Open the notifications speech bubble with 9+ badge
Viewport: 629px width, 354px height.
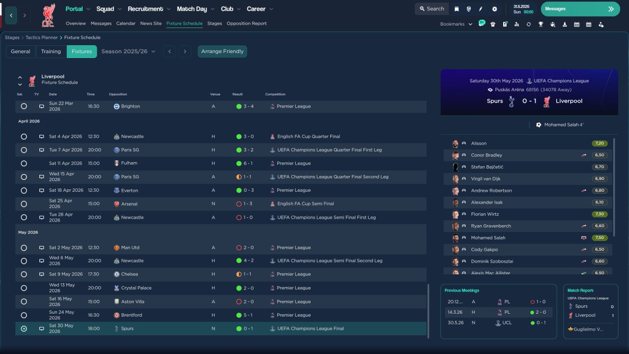click(482, 24)
